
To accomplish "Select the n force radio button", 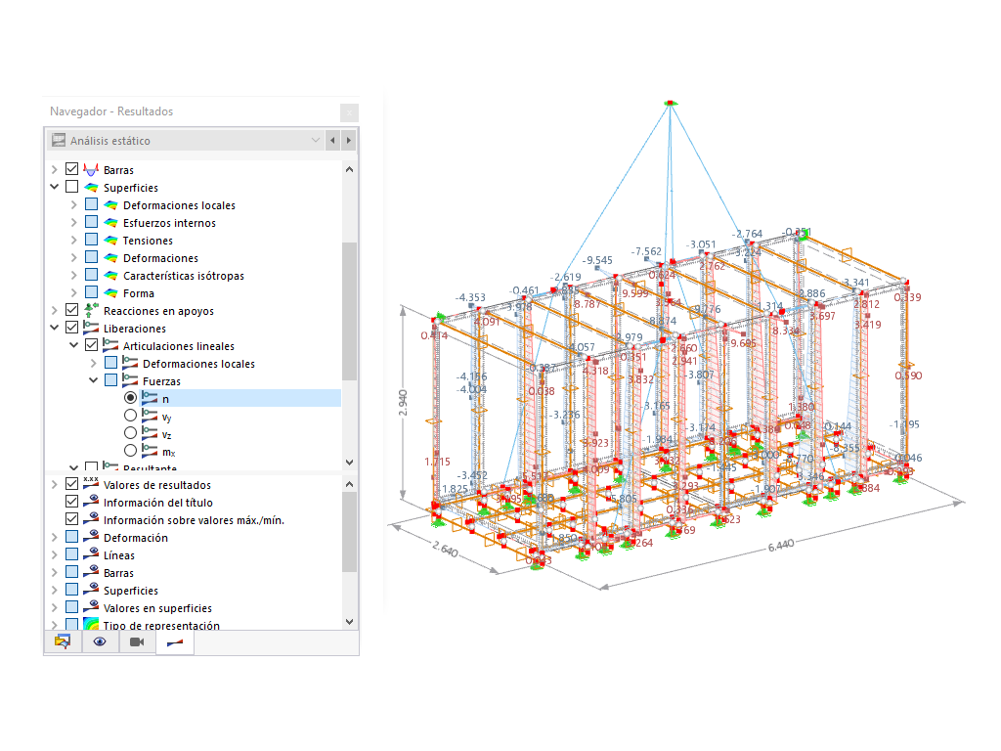I will point(130,398).
